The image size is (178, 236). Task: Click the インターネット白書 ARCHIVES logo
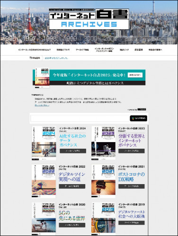click(89, 19)
